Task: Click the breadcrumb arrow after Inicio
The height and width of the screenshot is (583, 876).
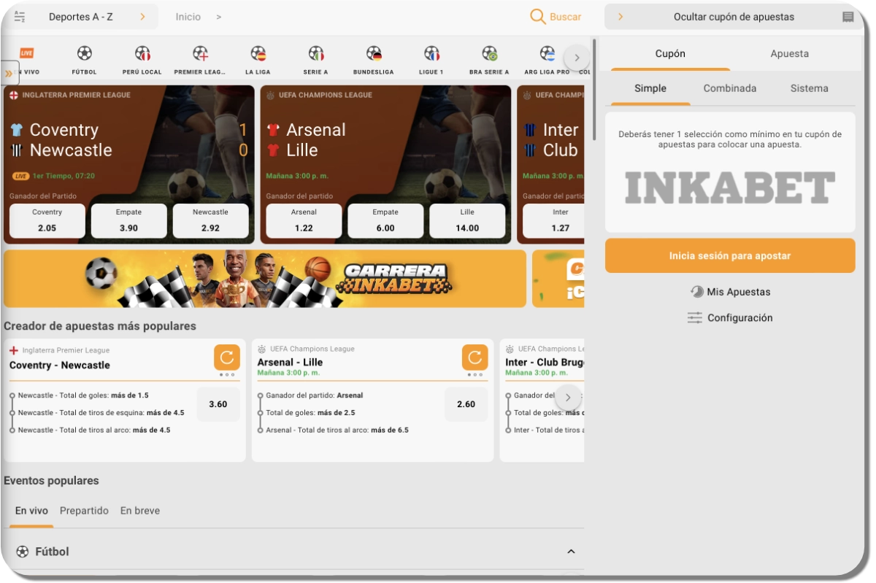Action: [x=219, y=17]
